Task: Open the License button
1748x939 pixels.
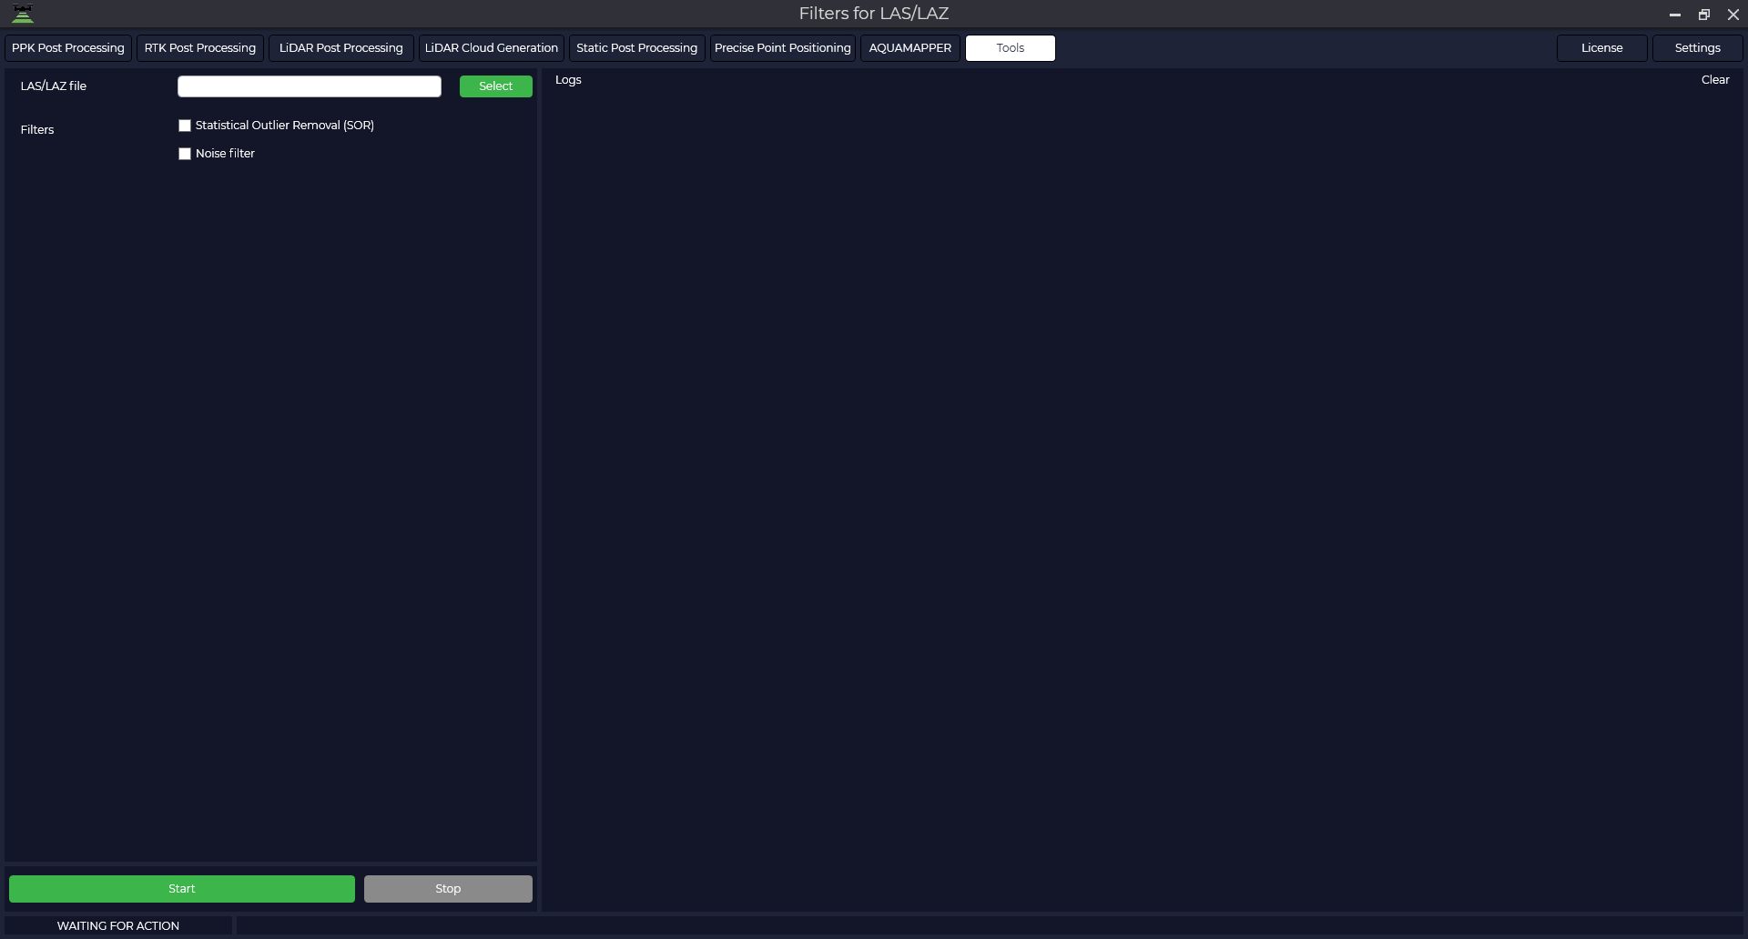Action: click(1602, 48)
